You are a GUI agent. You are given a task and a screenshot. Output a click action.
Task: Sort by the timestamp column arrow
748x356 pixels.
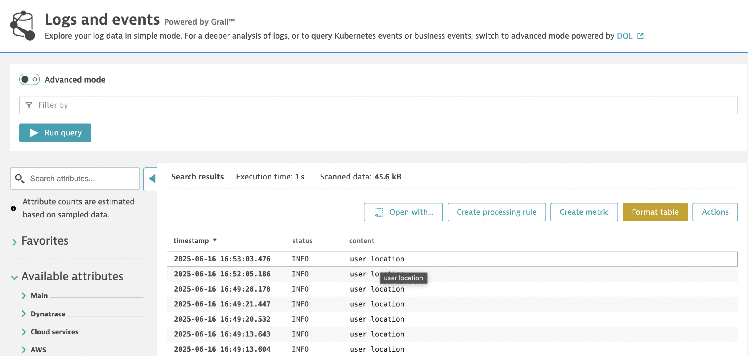coord(215,240)
